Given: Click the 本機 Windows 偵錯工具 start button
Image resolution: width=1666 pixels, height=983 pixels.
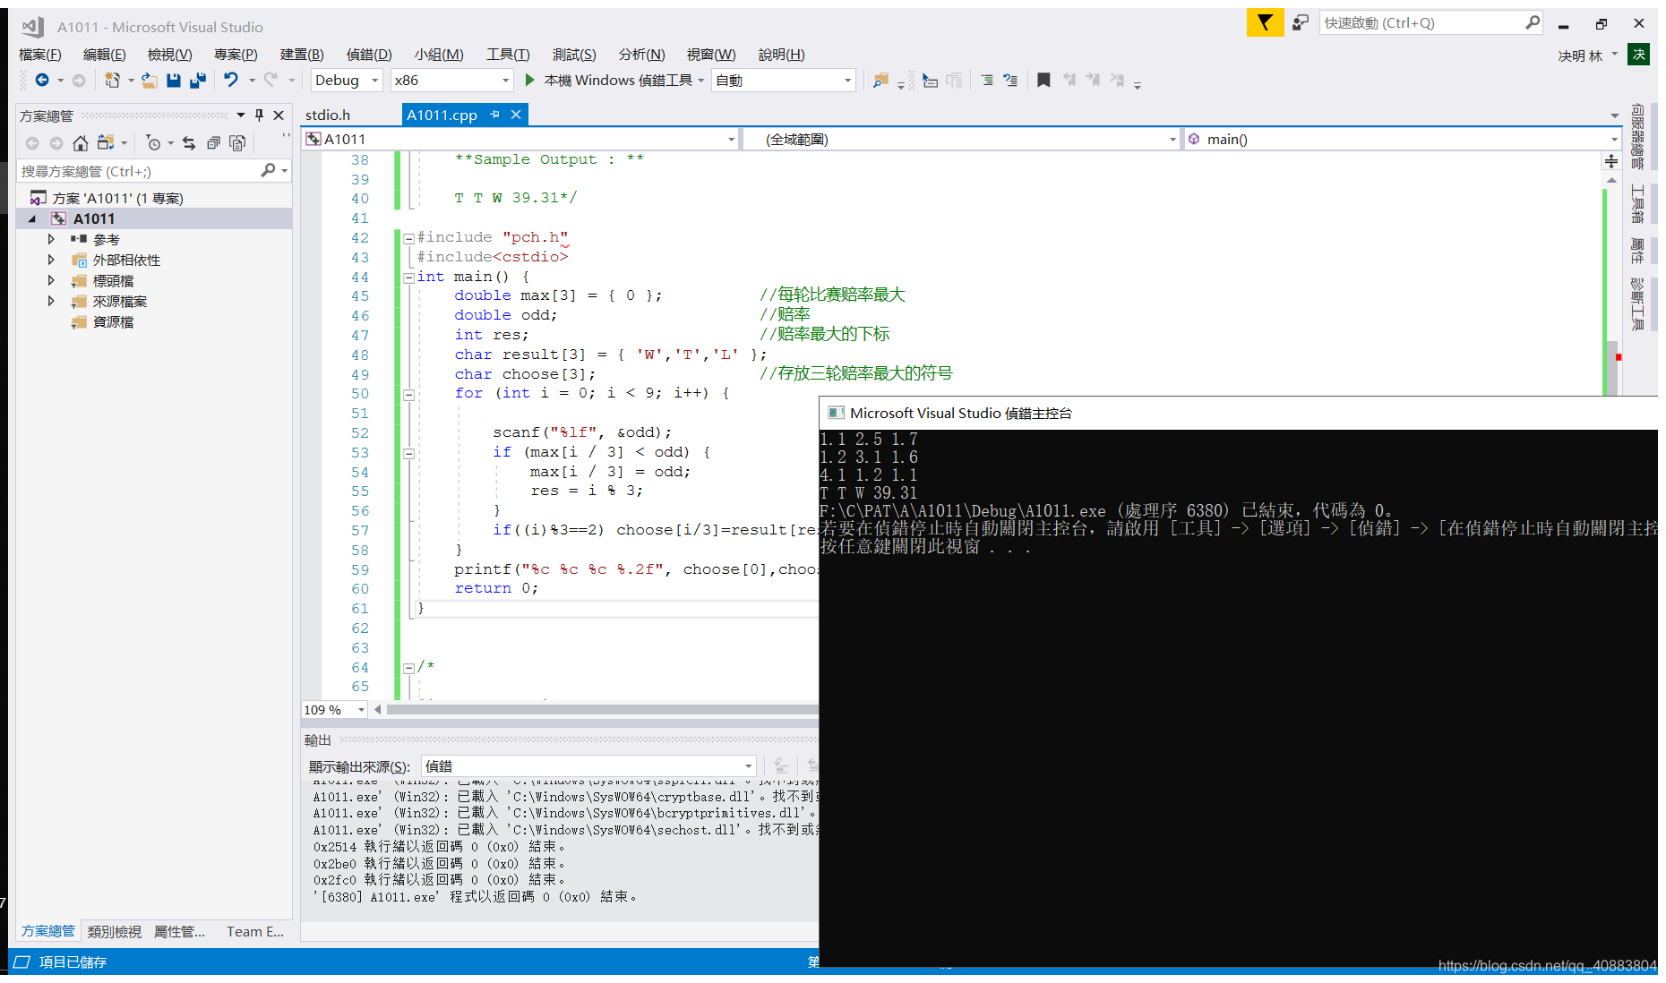Looking at the screenshot, I should 614,81.
